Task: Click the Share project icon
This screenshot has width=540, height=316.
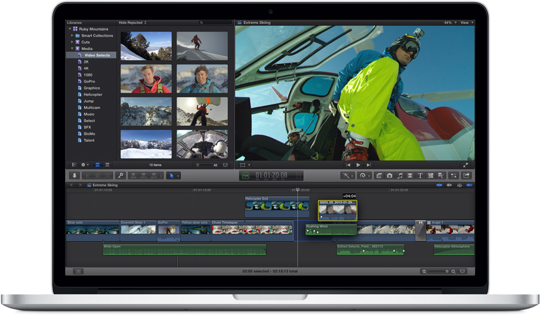Action: point(467,175)
